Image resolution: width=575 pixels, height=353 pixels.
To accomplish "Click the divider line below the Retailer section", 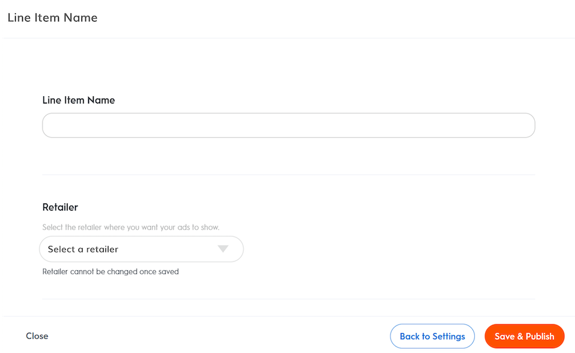I will click(x=287, y=299).
